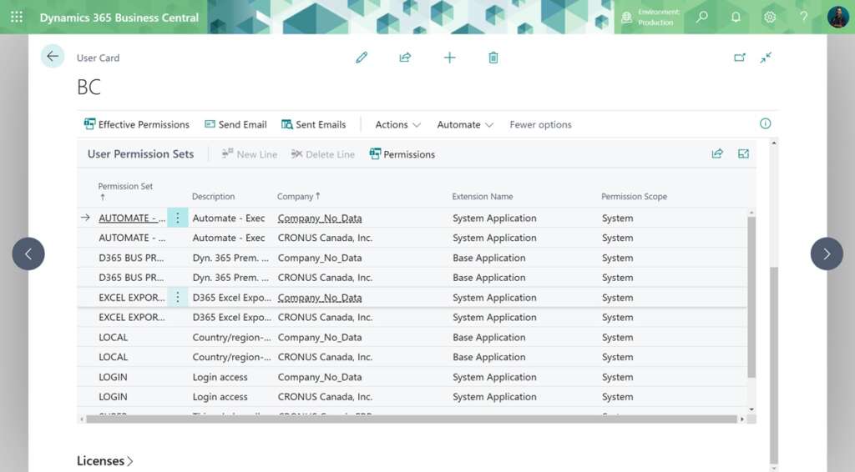Click Permission Scope column header
The image size is (855, 472).
[634, 196]
